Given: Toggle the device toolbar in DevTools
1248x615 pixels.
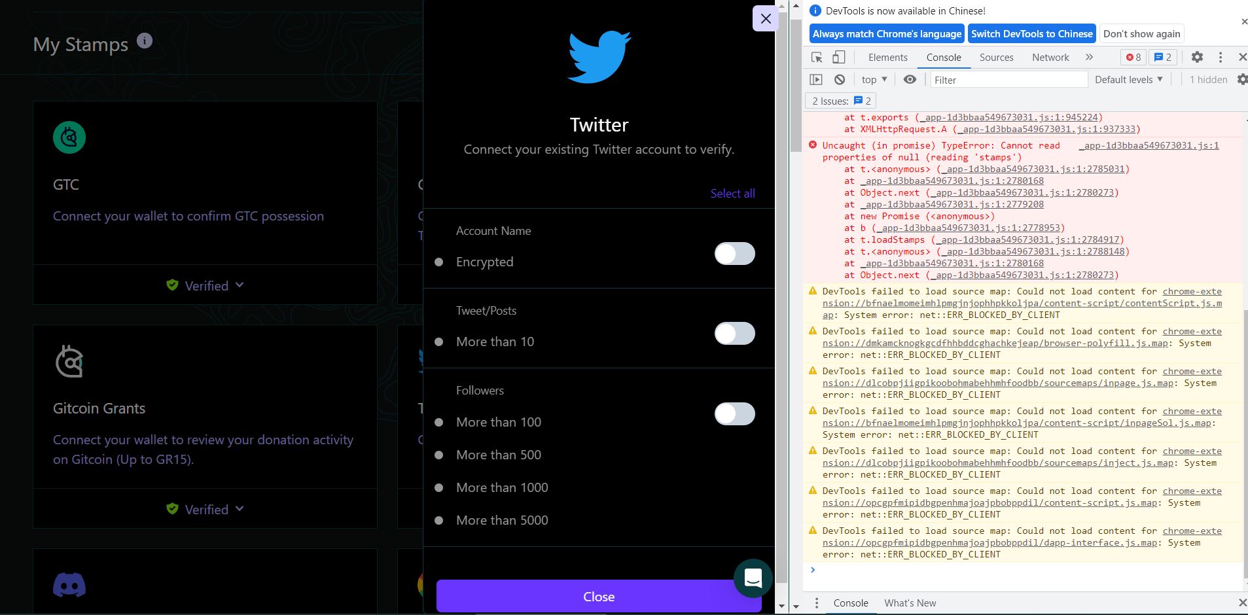Looking at the screenshot, I should click(x=838, y=57).
